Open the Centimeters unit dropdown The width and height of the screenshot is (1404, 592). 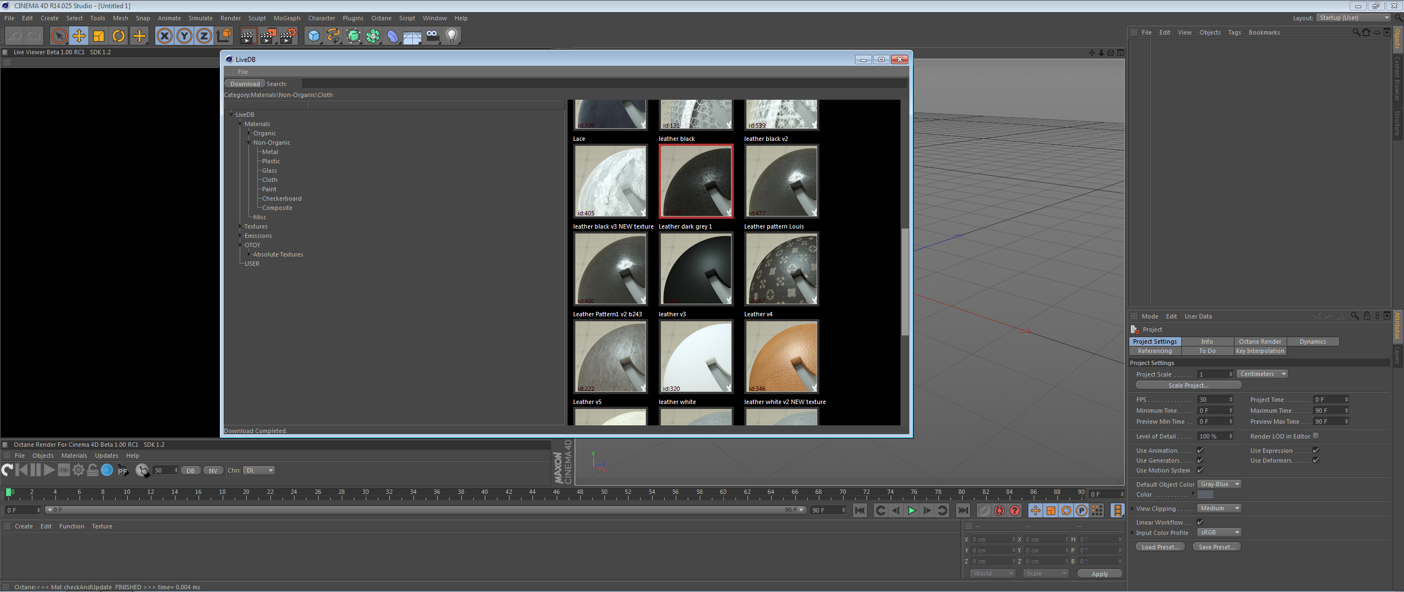click(x=1263, y=374)
